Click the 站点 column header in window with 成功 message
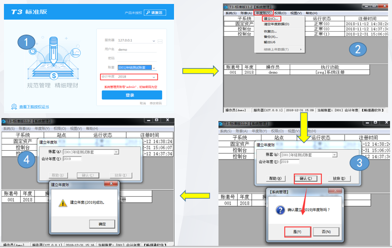This screenshot has height=248, width=392. pos(61,135)
